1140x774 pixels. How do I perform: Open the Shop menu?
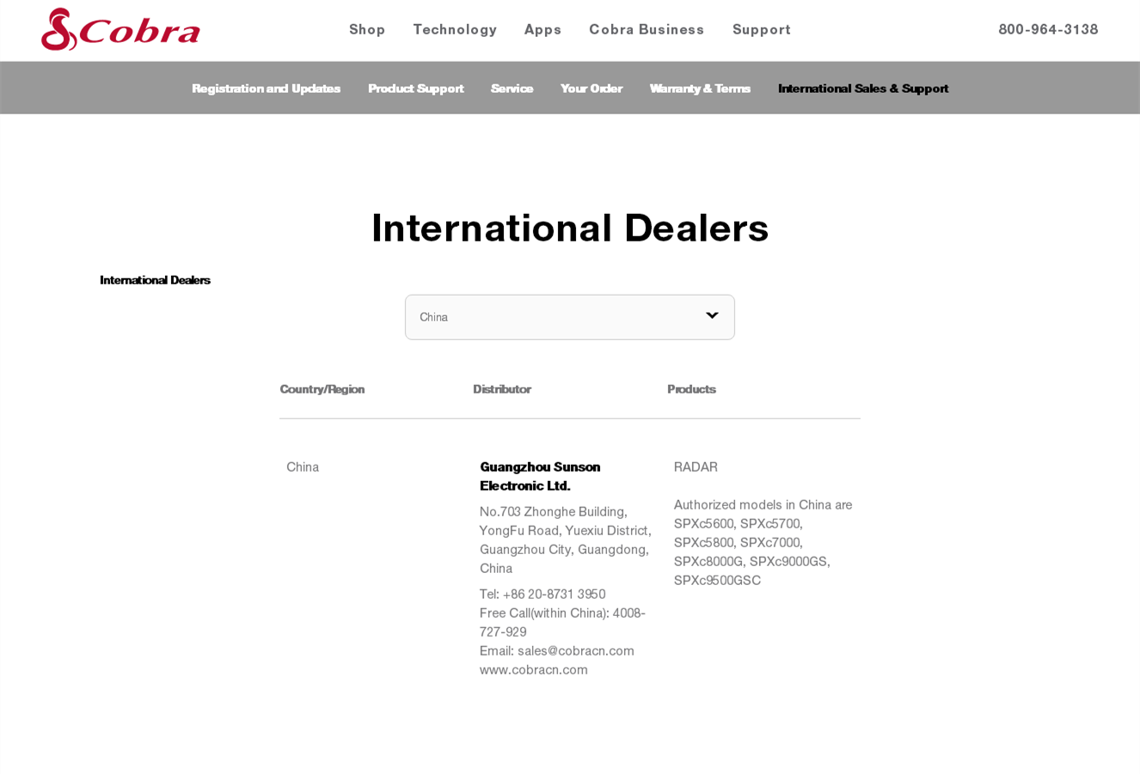(x=367, y=29)
